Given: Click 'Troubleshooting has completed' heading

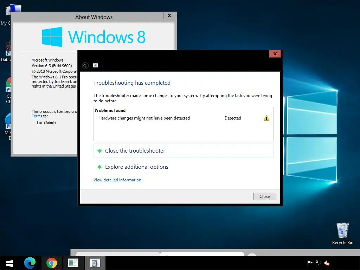Looking at the screenshot, I should tap(132, 83).
